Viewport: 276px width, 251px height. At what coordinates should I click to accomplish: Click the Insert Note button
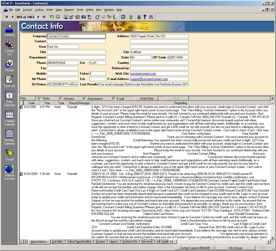[x=147, y=98]
